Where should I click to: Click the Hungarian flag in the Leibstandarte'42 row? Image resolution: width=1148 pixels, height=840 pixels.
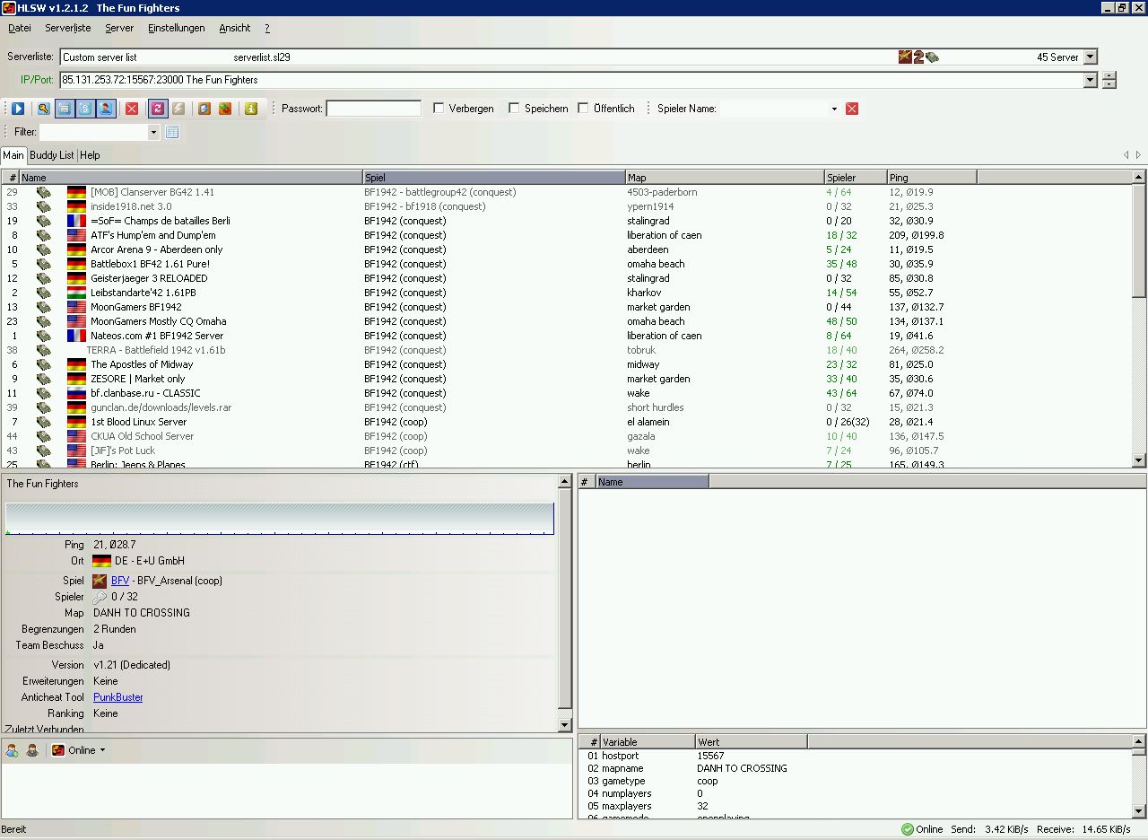76,293
